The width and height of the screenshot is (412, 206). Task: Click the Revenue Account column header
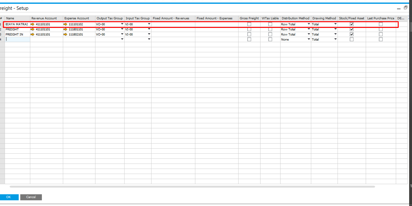coord(47,18)
